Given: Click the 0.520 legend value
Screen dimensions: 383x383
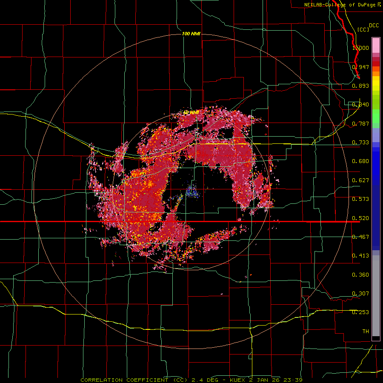Looking at the screenshot, I should 360,218.
